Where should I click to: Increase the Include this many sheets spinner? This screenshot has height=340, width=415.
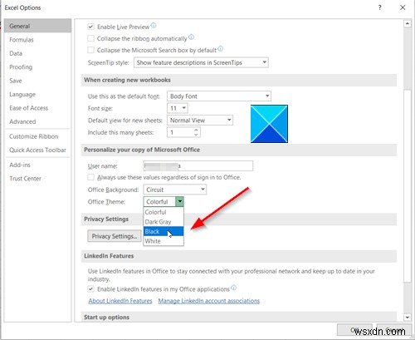196,130
